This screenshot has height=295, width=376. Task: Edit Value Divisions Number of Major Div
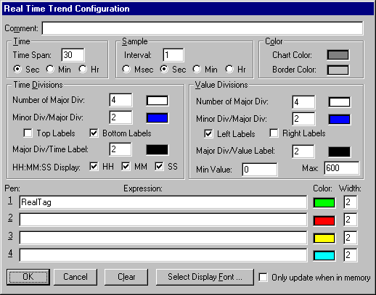[x=303, y=102]
